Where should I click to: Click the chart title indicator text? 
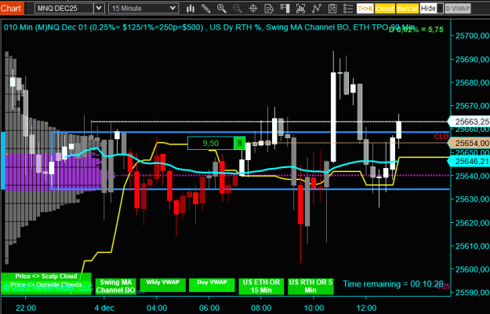click(209, 27)
